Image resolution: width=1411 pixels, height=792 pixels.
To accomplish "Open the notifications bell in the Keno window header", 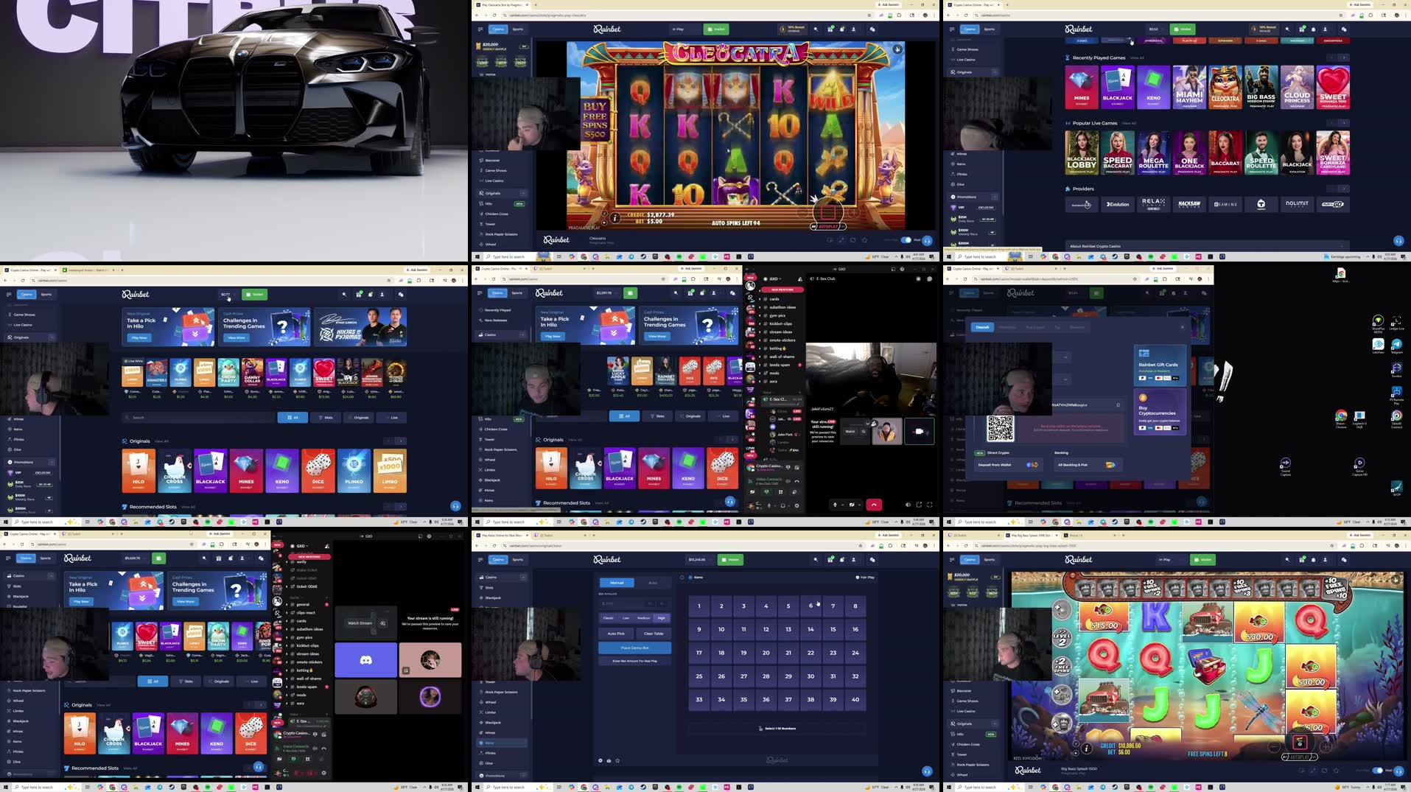I will (x=842, y=559).
